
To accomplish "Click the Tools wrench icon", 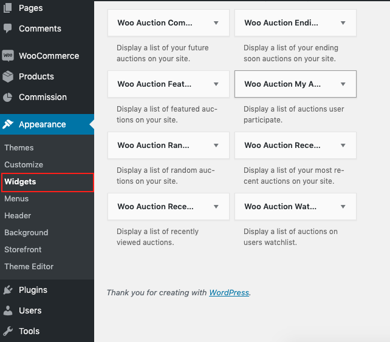I will pos(8,331).
